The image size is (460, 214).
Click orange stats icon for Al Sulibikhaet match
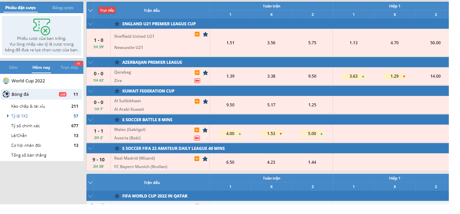coord(197,101)
